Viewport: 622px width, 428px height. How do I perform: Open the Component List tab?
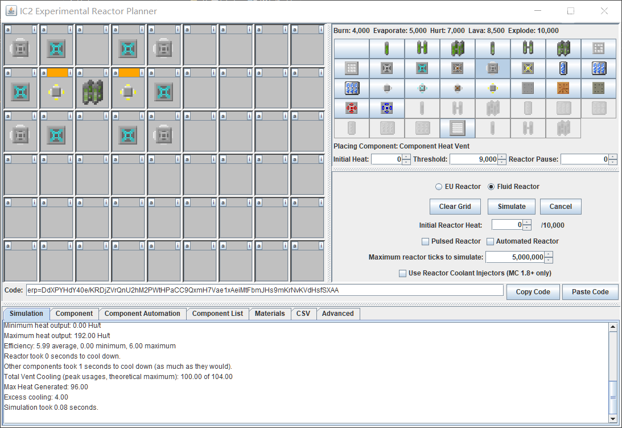(217, 314)
